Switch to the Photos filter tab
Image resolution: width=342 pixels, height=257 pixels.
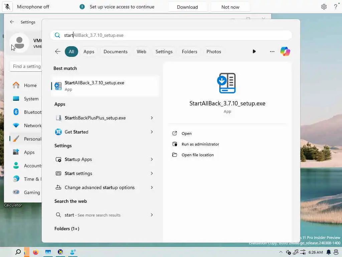coord(213,52)
